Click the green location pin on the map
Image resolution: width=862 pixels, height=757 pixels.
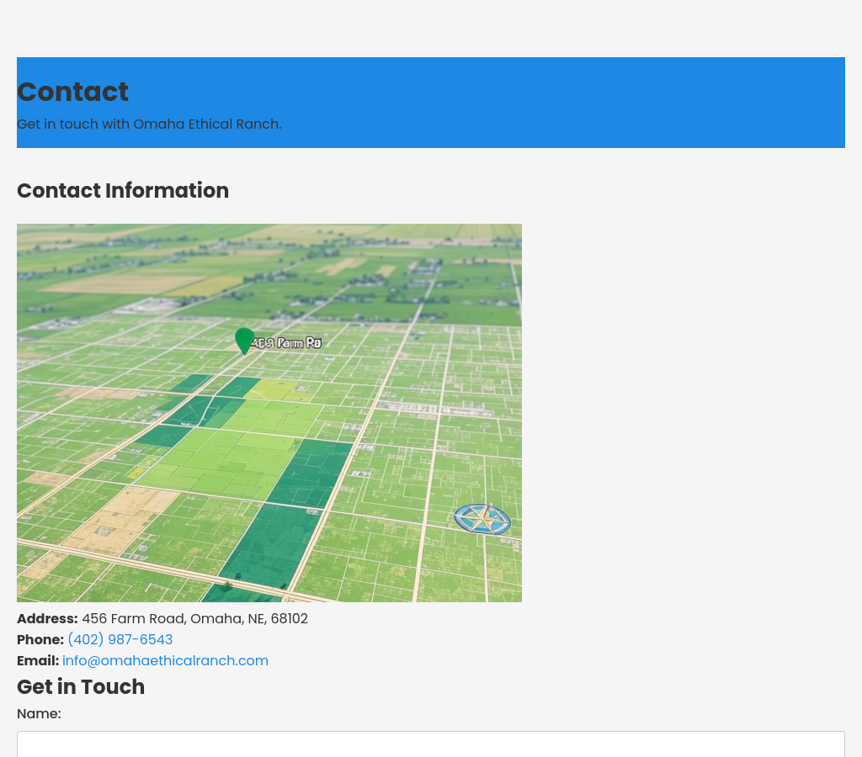point(244,340)
